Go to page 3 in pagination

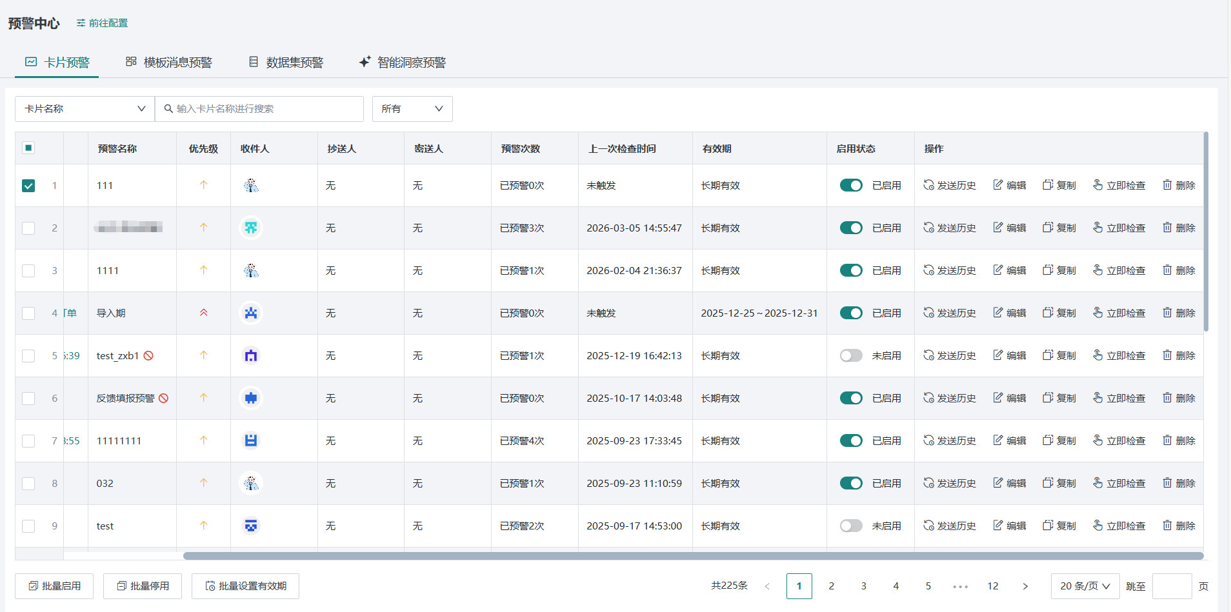click(863, 586)
